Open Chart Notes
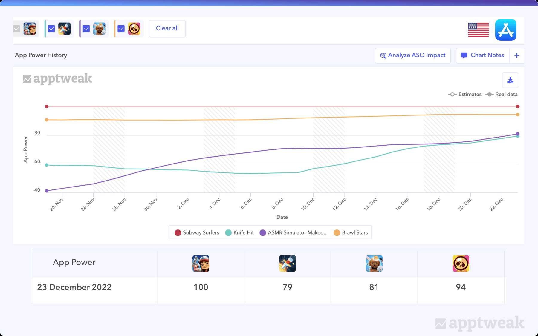The height and width of the screenshot is (336, 538). (x=483, y=55)
